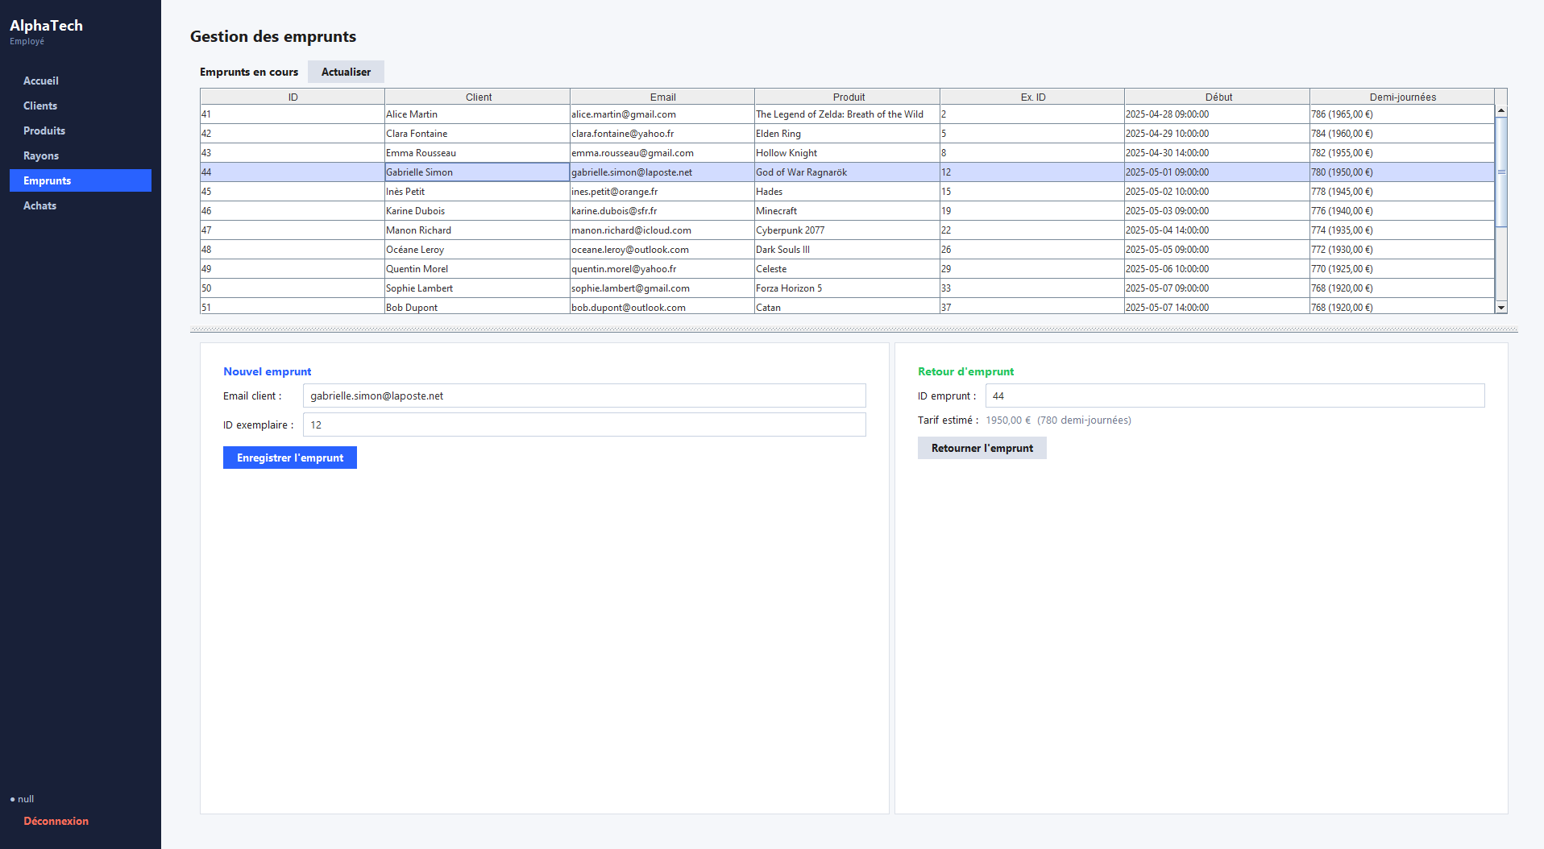Focus the ID exemplaire input field
1544x849 pixels.
coord(584,424)
